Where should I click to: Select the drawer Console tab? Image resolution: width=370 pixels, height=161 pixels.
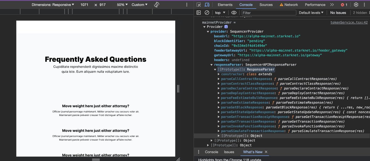[x=212, y=152]
